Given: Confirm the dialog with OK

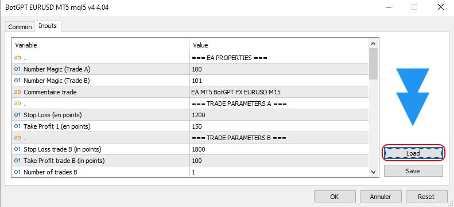Looking at the screenshot, I should click(335, 197).
